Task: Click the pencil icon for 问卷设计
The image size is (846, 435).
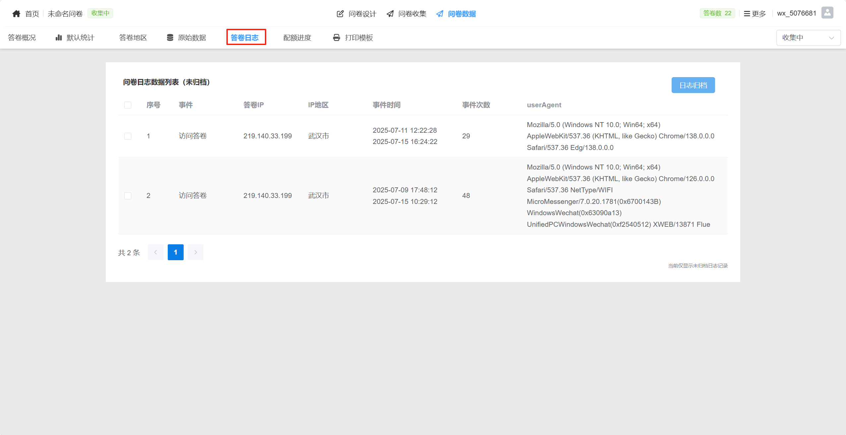Action: click(x=340, y=14)
